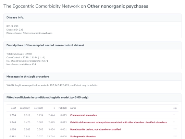Image resolution: width=185 pixels, height=139 pixels.
Task: Open the Schizophrenic disorders link
Action: [x=83, y=136]
